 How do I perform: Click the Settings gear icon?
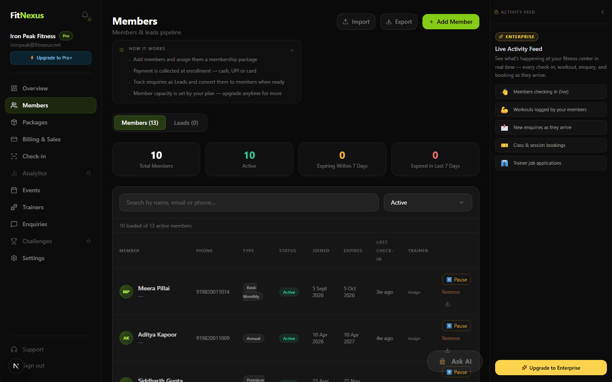[x=14, y=258]
